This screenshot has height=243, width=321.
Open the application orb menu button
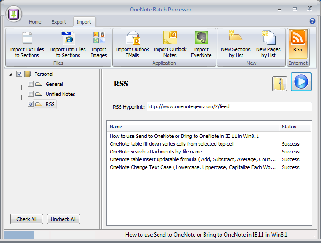pos(14,14)
